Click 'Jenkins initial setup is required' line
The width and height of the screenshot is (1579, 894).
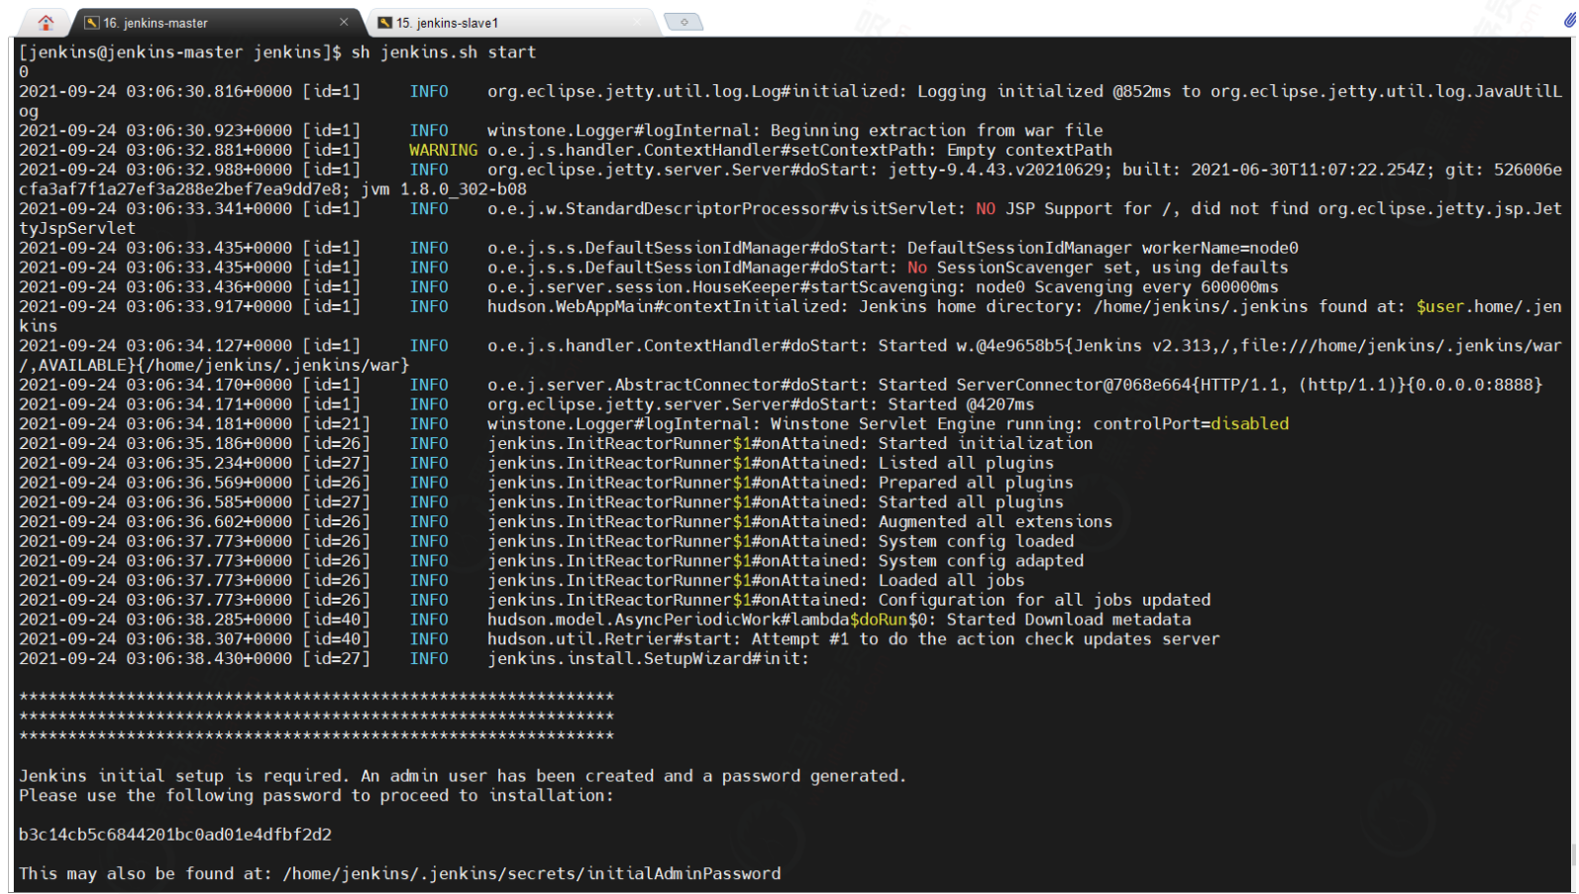coord(463,776)
